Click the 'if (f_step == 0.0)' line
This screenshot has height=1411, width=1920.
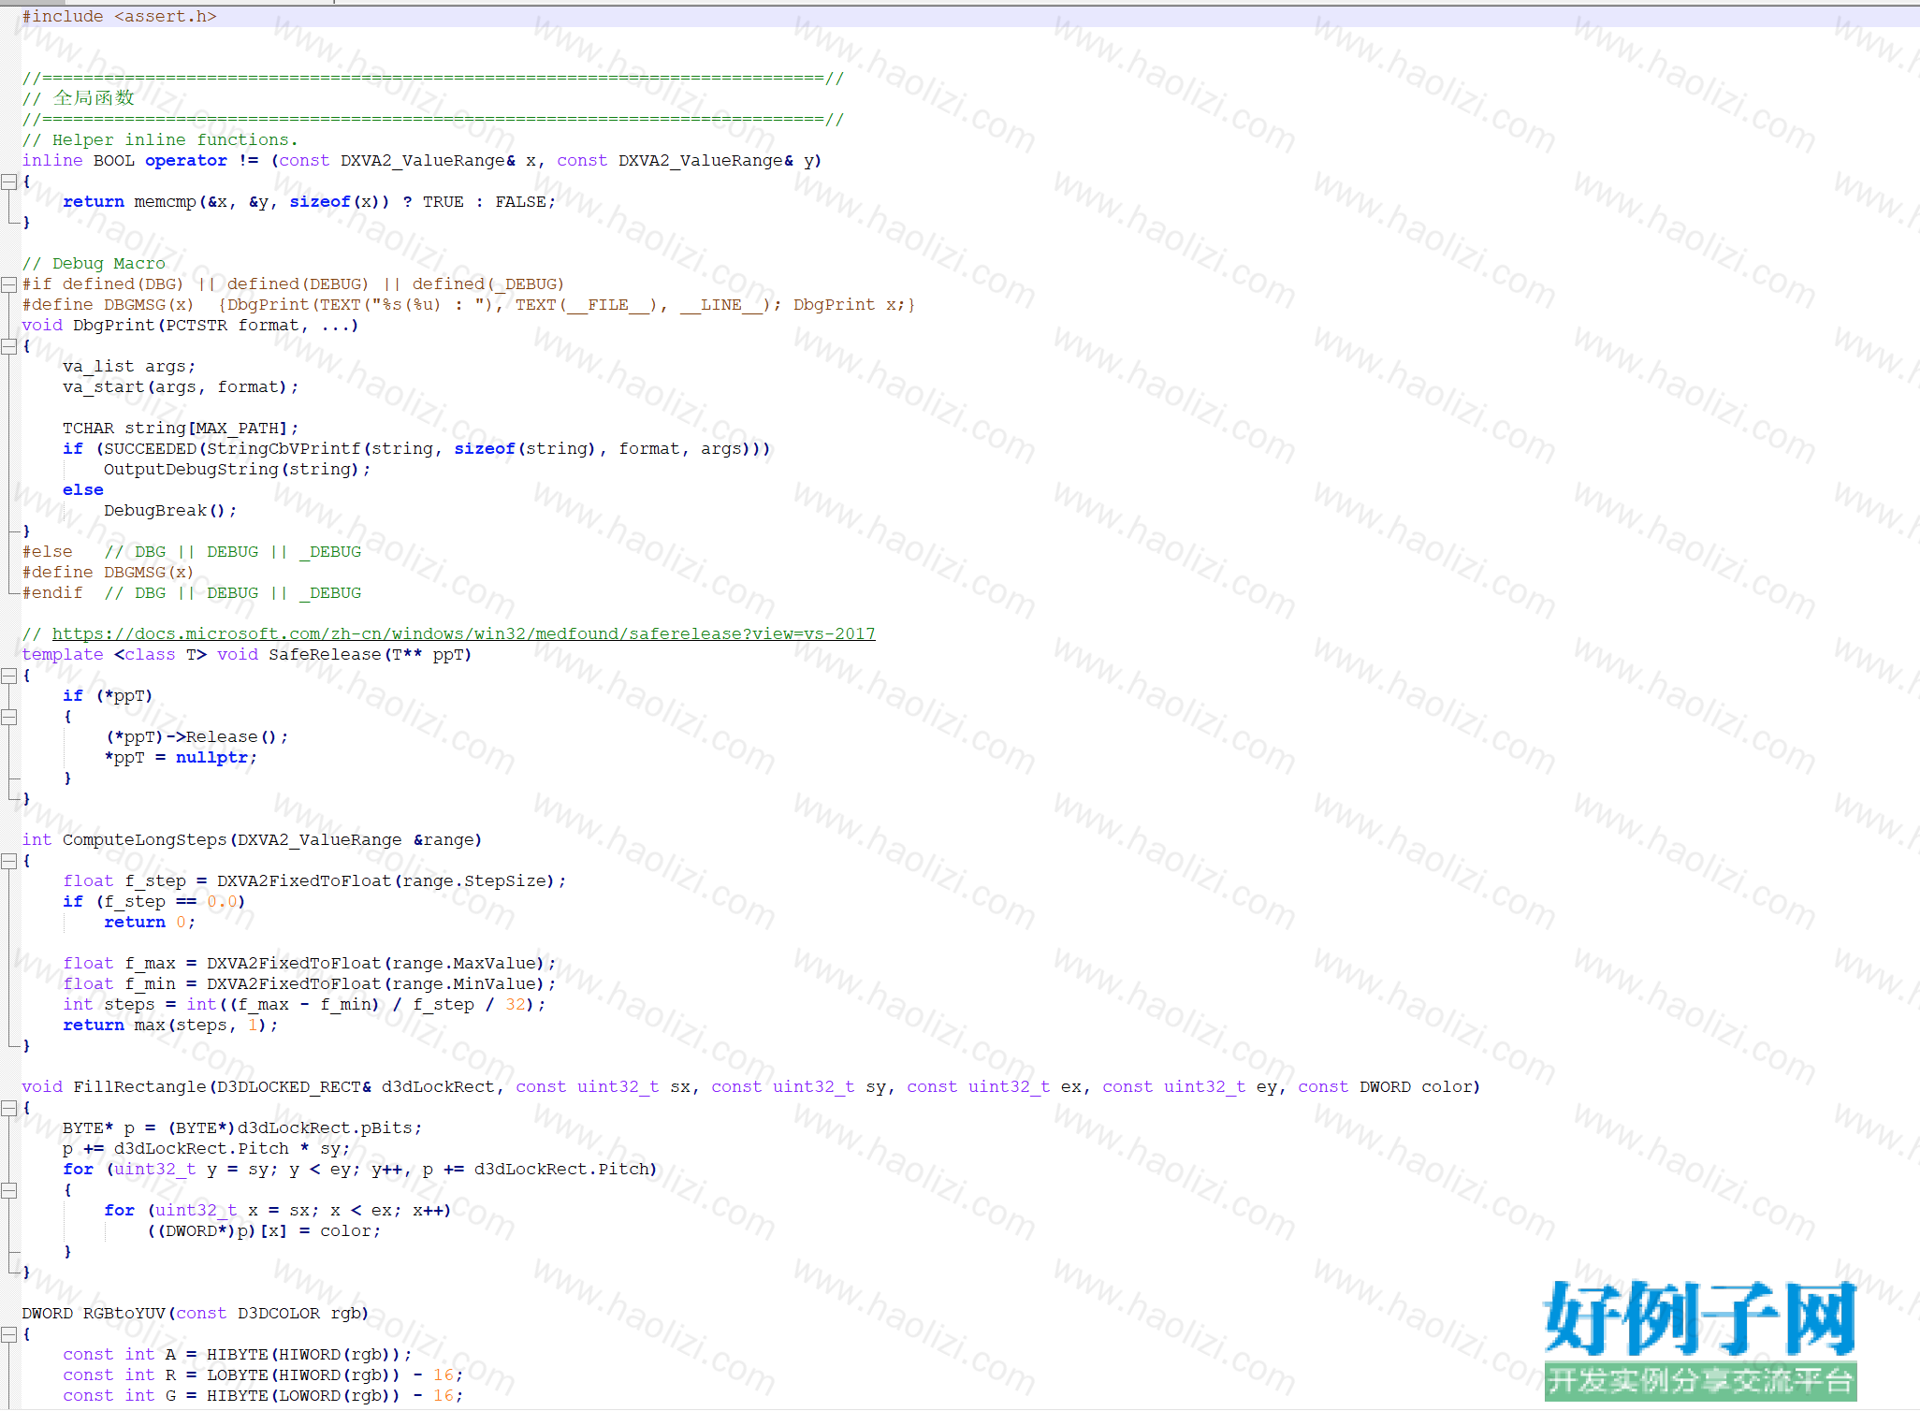coord(154,902)
